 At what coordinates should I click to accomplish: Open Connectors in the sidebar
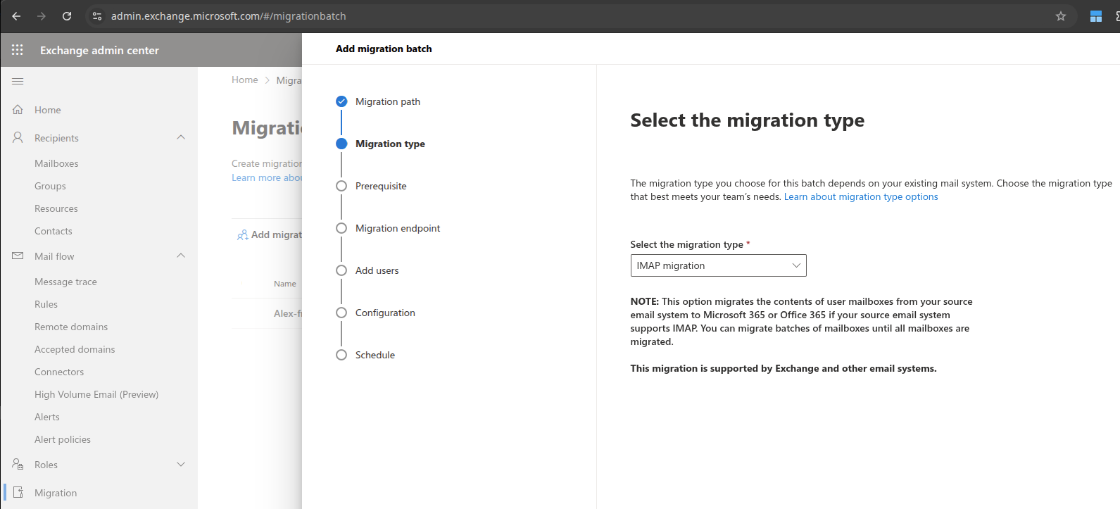pos(59,372)
